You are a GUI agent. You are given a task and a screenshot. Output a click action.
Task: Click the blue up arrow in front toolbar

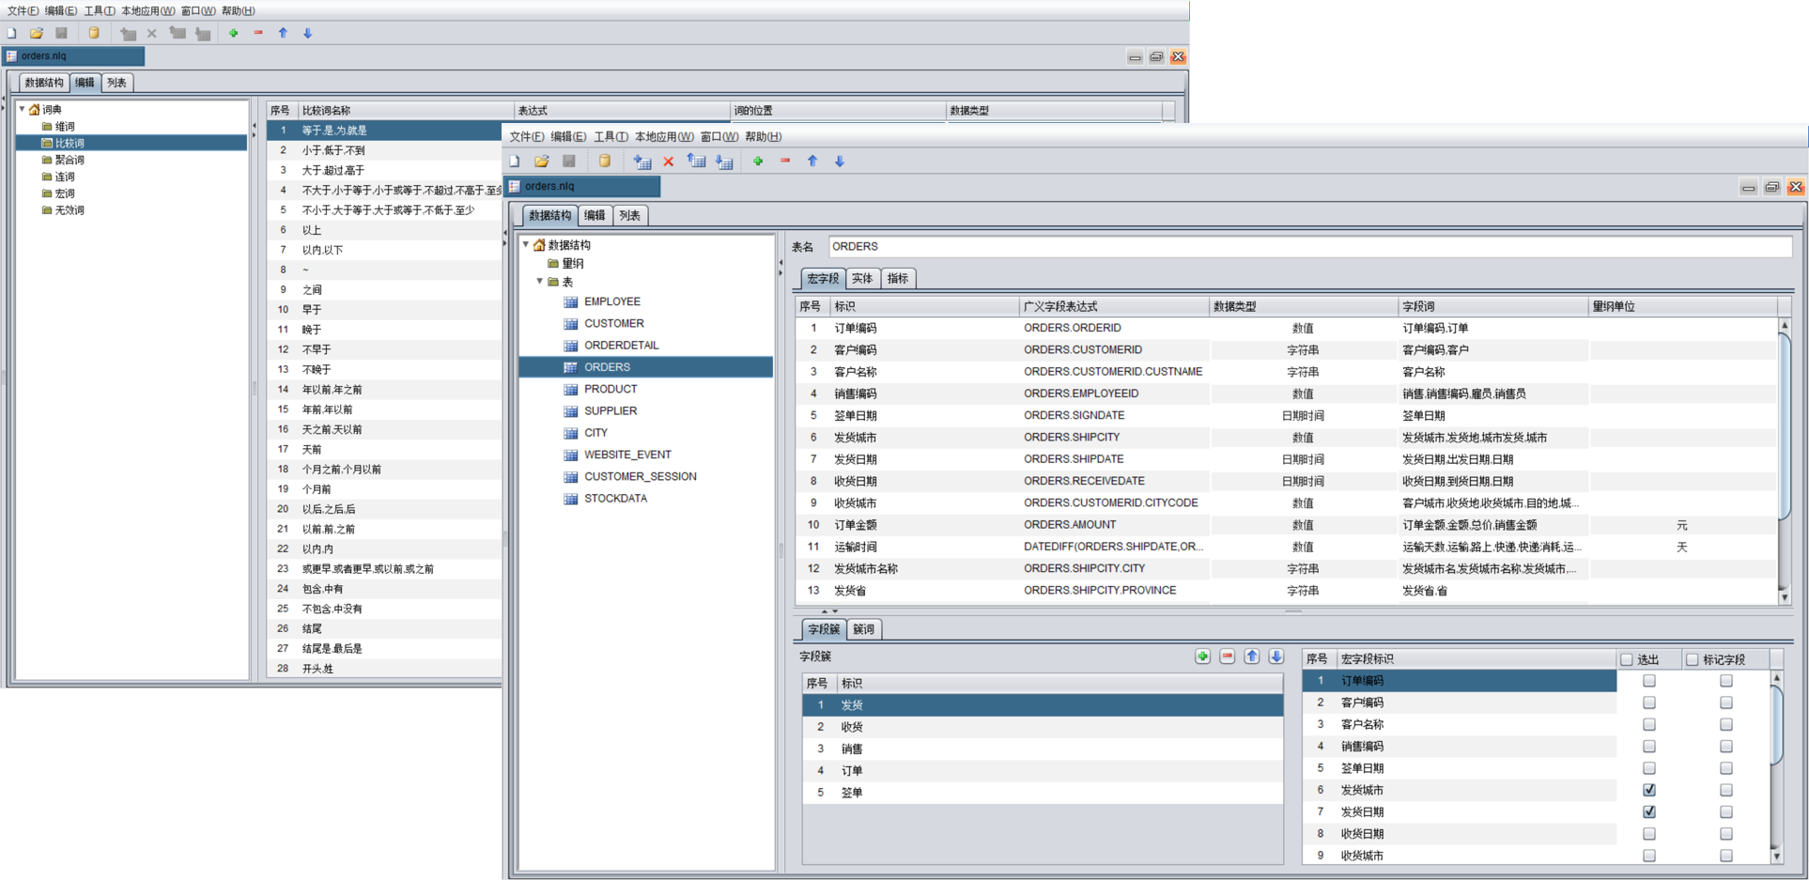pos(812,162)
